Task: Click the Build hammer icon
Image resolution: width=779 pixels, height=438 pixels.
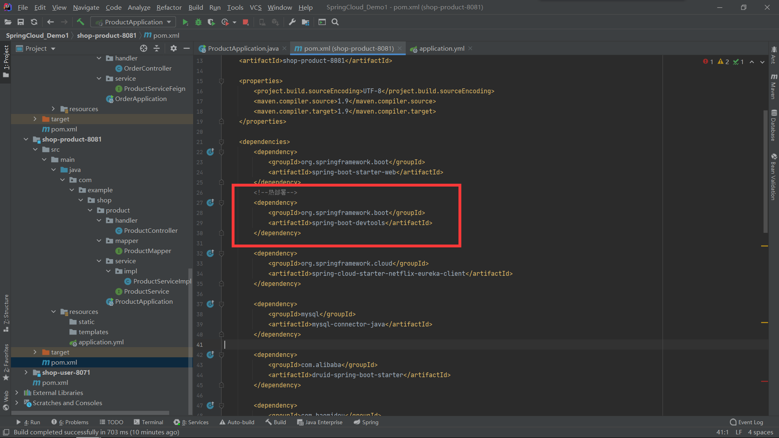Action: coord(80,22)
